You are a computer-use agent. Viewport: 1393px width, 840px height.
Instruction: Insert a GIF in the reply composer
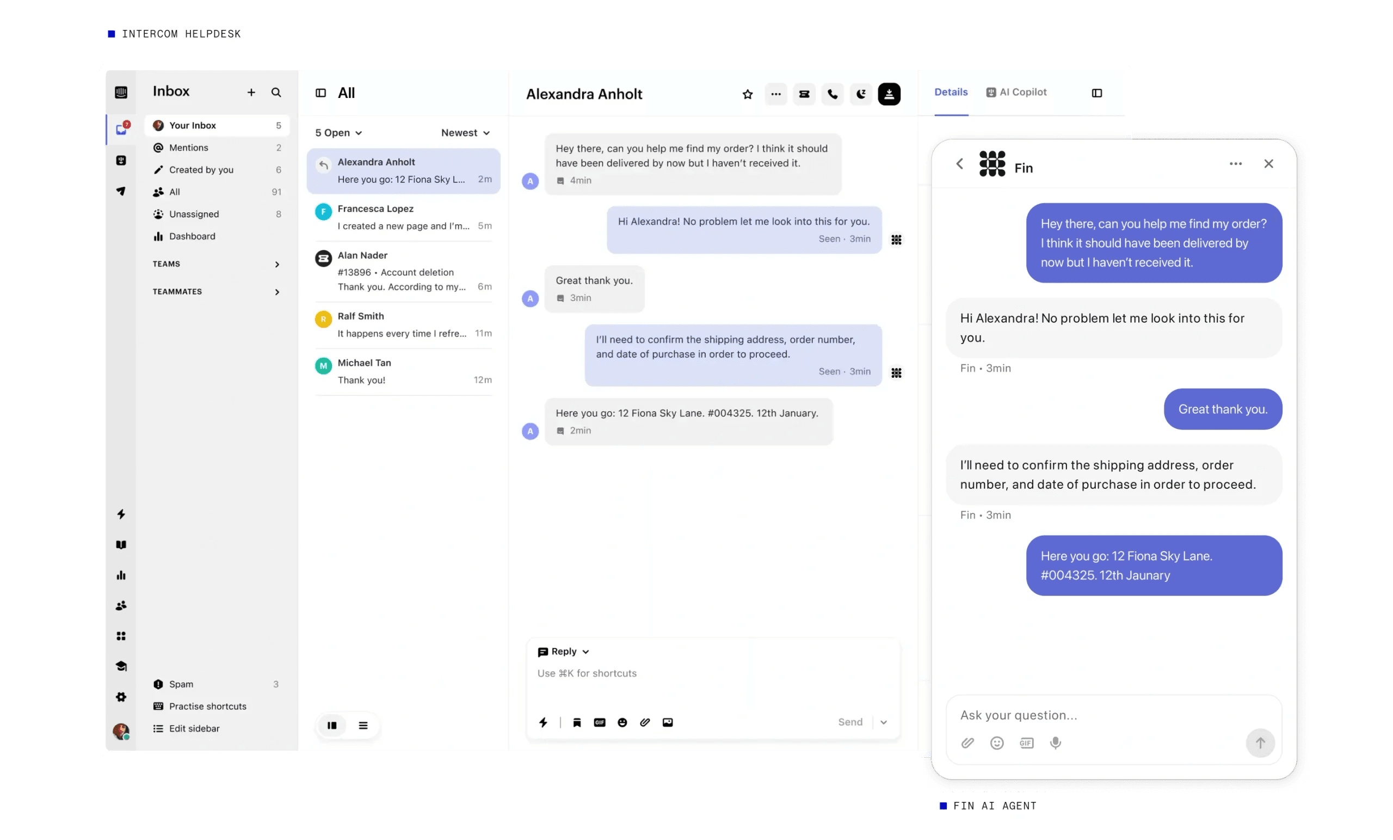pos(599,722)
